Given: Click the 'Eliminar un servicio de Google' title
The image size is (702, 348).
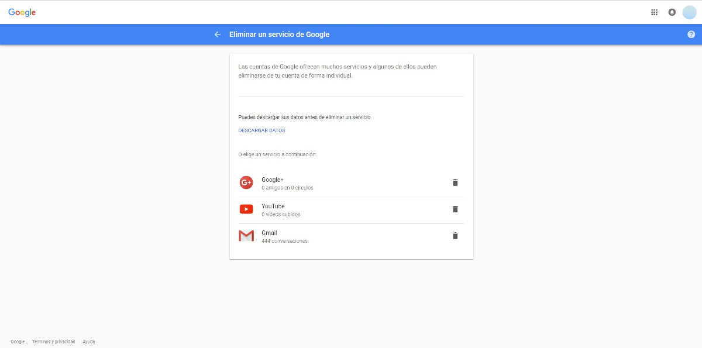Looking at the screenshot, I should point(279,35).
